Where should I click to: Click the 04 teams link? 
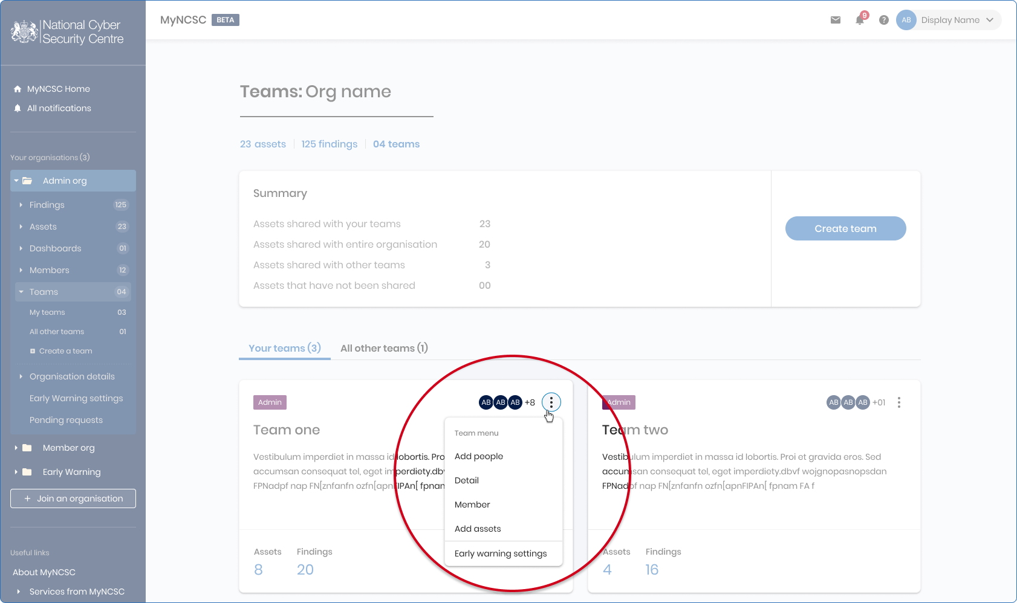tap(396, 144)
